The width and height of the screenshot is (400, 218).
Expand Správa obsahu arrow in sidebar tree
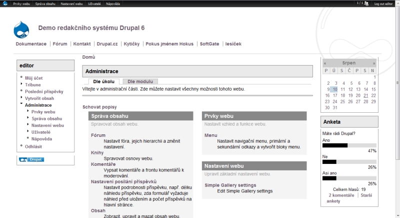point(28,118)
